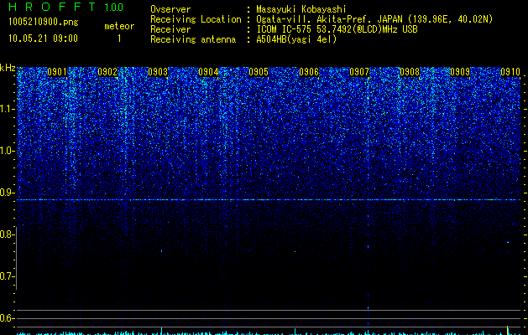
Task: Click the 0.8 kHz axis label
Action: 7,234
